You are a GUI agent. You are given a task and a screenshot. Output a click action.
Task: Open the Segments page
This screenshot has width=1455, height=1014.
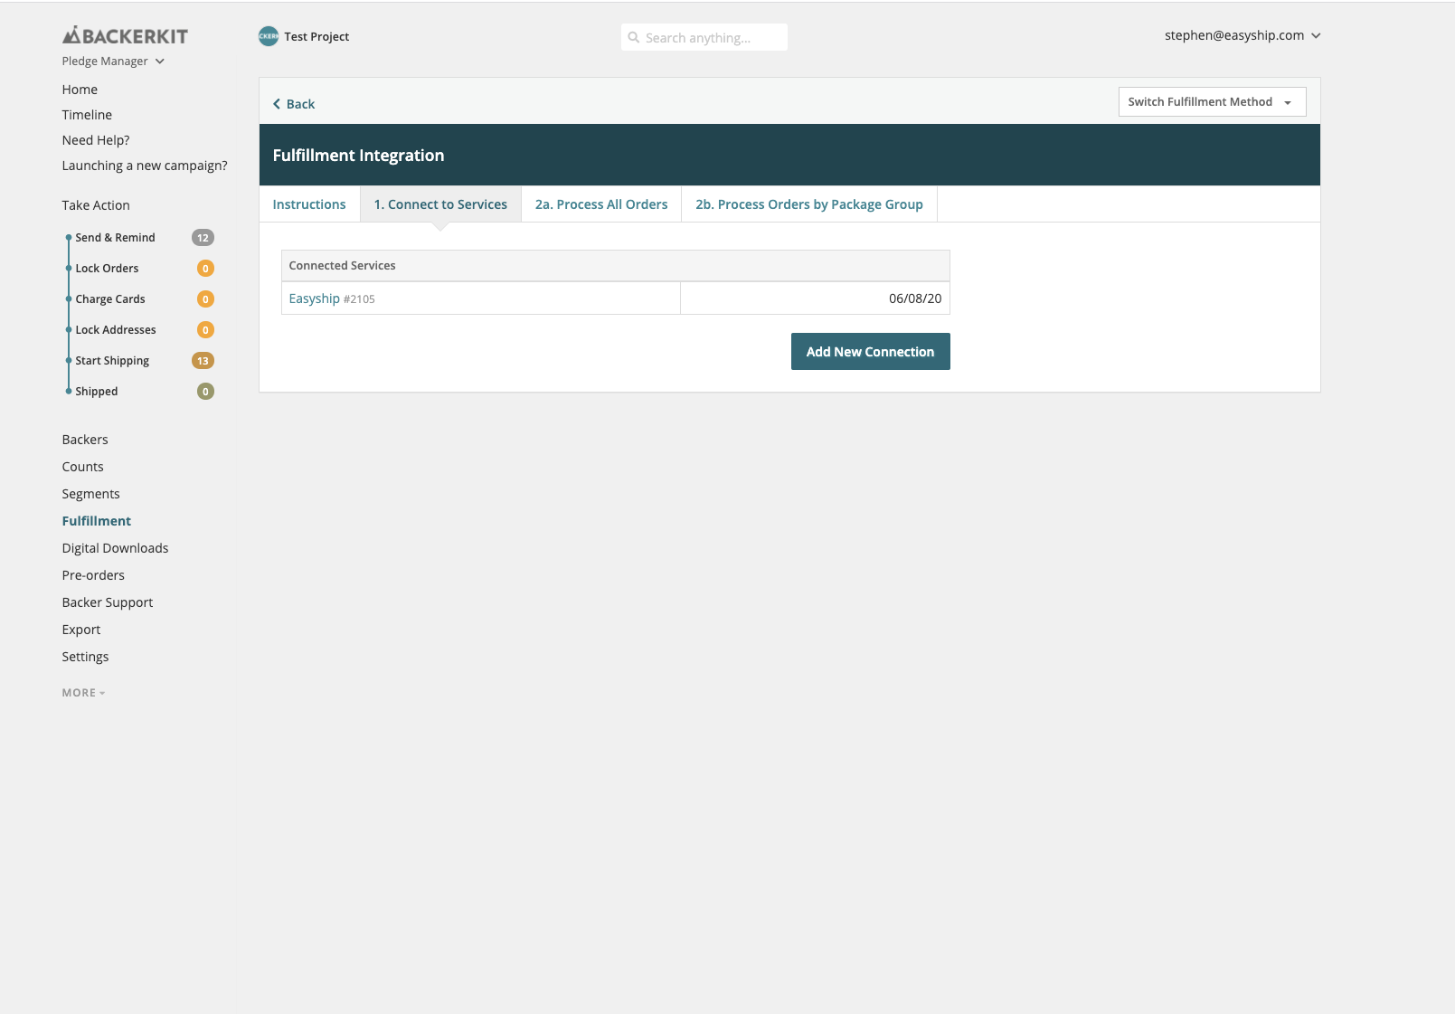(90, 494)
